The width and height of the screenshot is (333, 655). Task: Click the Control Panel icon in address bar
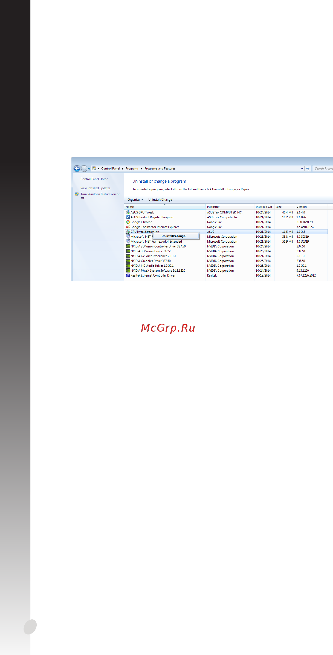pos(94,169)
